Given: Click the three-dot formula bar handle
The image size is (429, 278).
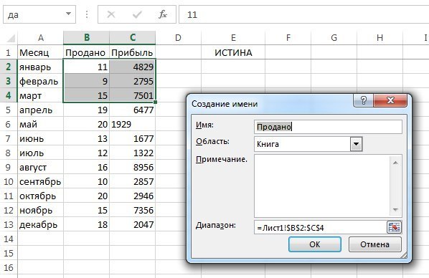Looking at the screenshot, I should point(87,14).
